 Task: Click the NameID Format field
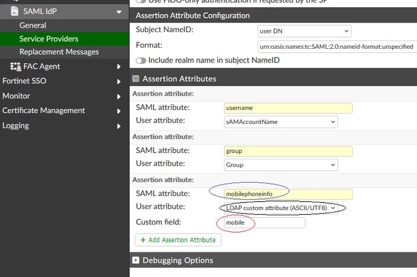[337, 46]
